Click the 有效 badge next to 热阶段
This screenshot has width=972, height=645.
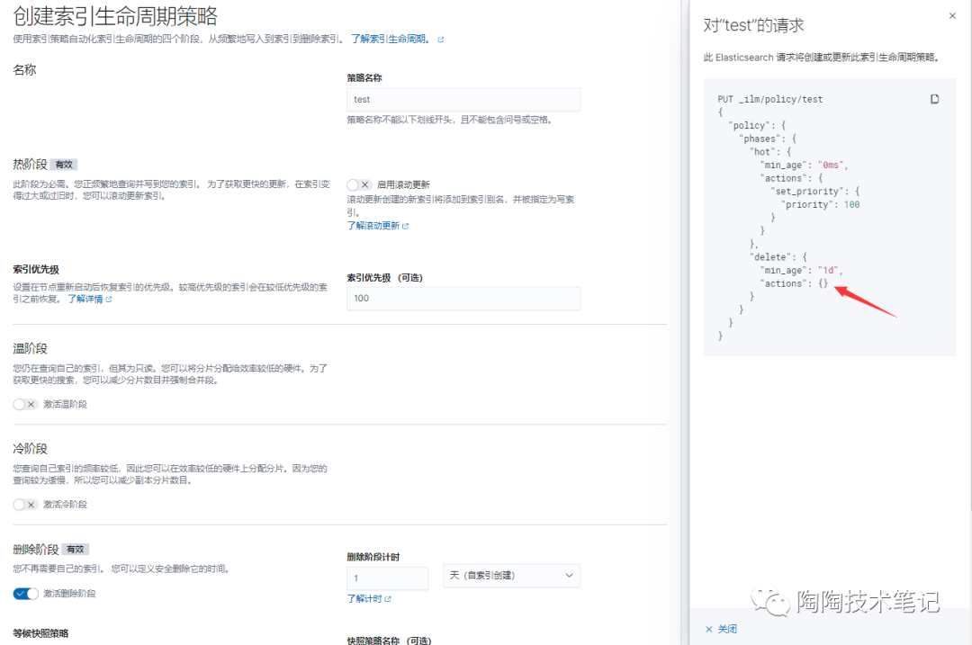coord(64,165)
